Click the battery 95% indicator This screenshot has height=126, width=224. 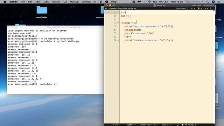(163, 2)
